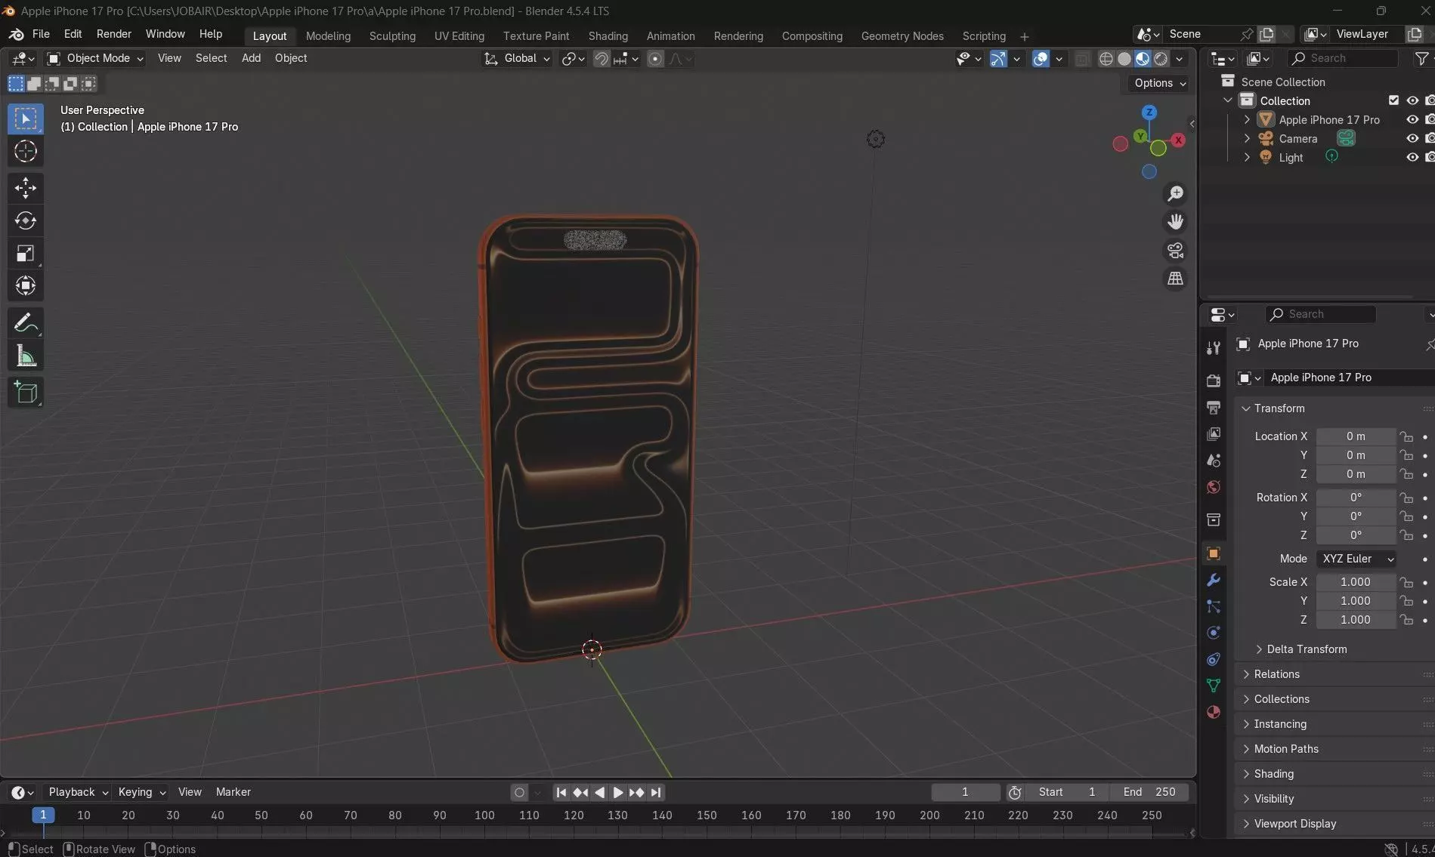Screen dimensions: 1435x857
Task: Lock Location X property
Action: (x=1406, y=436)
